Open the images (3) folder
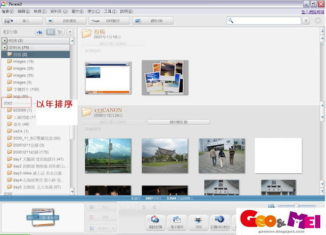Image resolution: width=326 pixels, height=235 pixels. pos(19,83)
